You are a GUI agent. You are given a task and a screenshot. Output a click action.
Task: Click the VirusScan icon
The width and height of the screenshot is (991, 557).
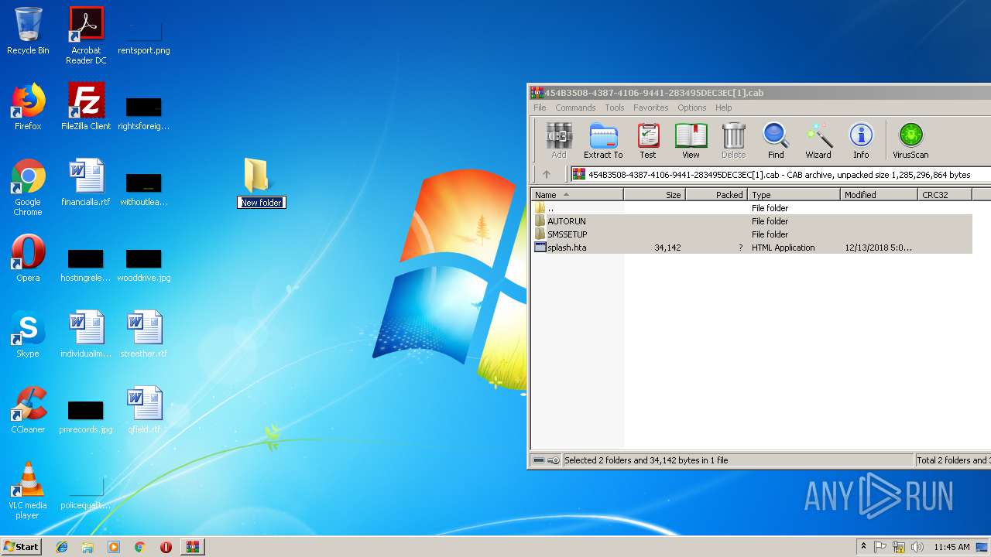tap(910, 140)
